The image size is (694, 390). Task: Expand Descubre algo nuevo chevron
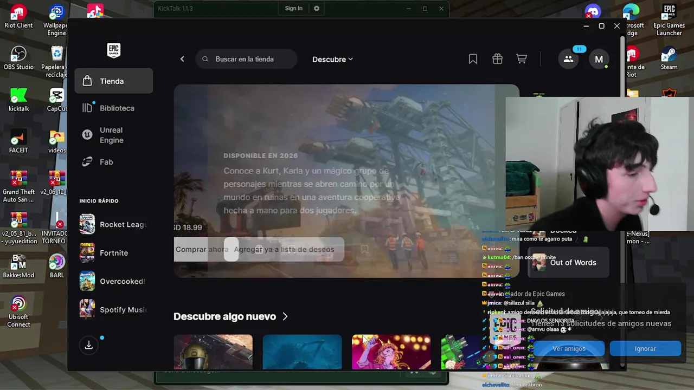click(285, 316)
